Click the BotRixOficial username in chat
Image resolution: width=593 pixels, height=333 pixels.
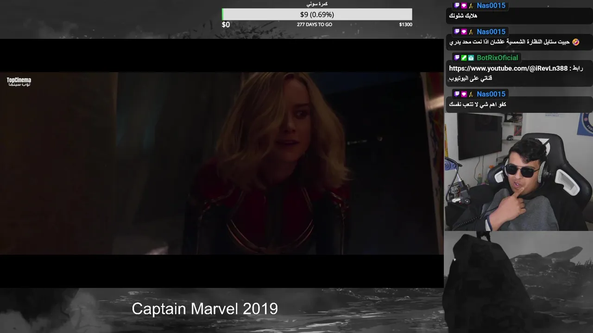[498, 58]
